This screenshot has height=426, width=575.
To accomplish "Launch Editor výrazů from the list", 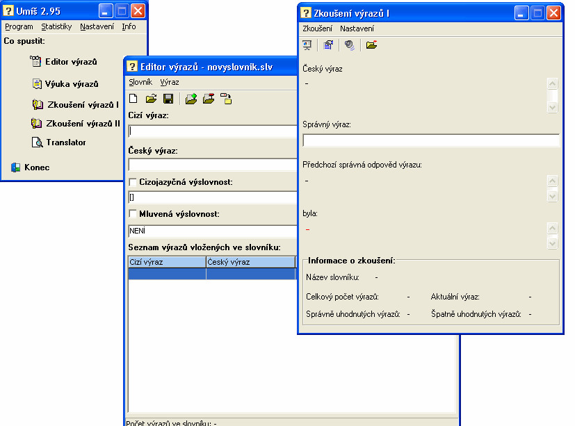I will tap(71, 62).
